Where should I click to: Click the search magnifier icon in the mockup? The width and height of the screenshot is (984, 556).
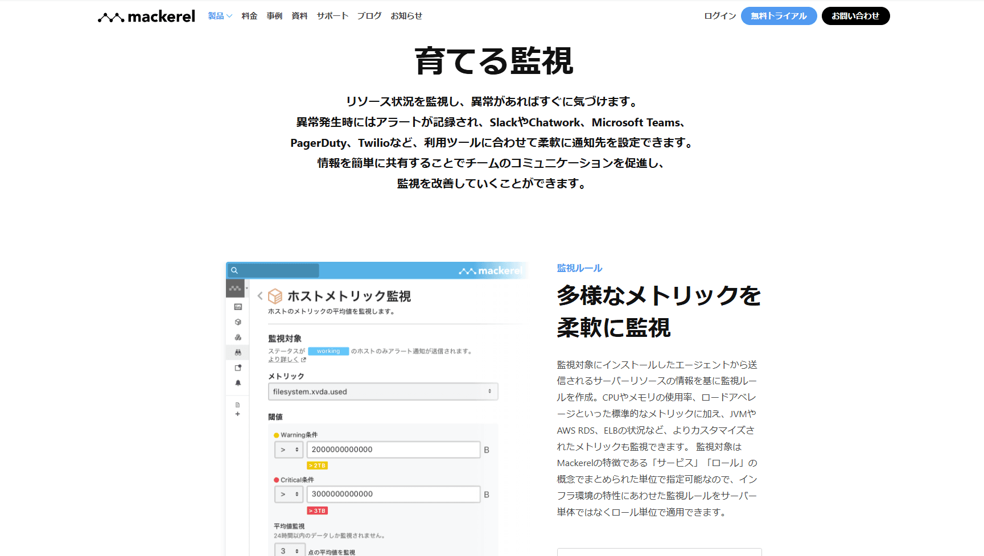coord(234,270)
